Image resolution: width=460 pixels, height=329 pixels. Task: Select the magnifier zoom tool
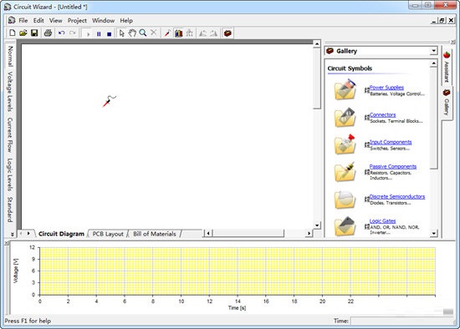pyautogui.click(x=143, y=33)
